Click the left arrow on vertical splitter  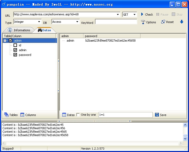click(x=59, y=61)
